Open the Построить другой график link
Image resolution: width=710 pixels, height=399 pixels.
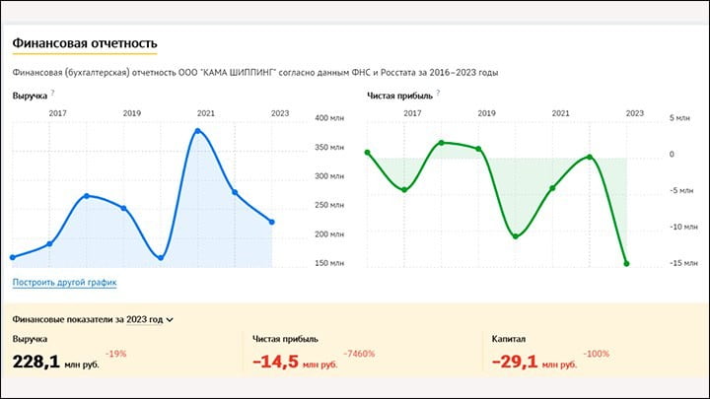click(64, 283)
